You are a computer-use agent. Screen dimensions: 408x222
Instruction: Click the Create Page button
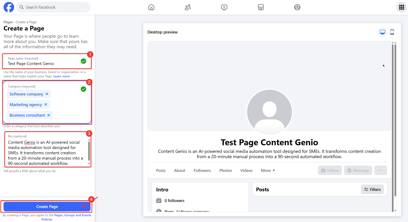point(47,207)
